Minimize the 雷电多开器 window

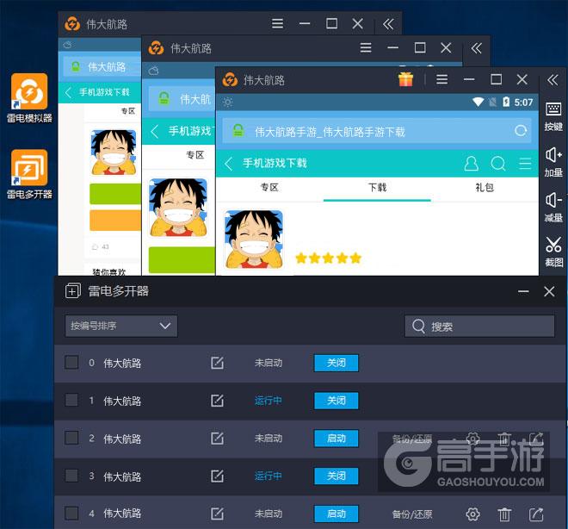pyautogui.click(x=523, y=291)
